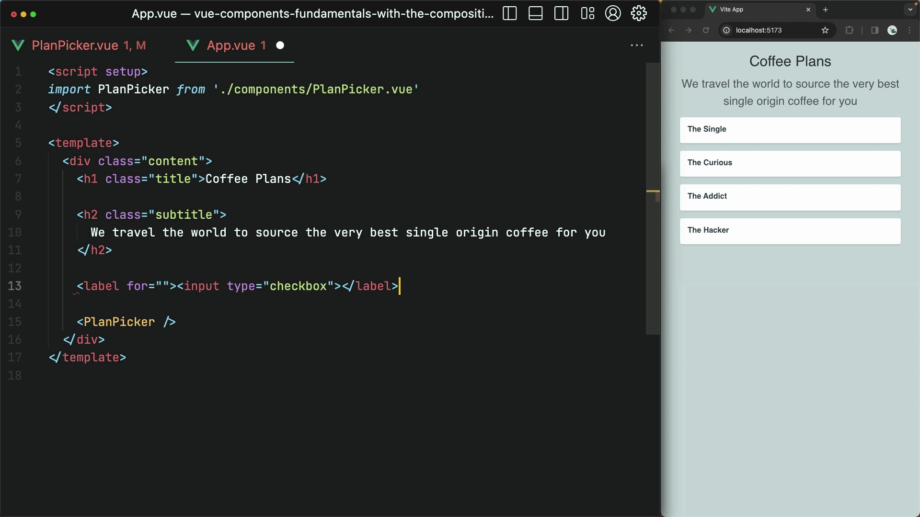920x517 pixels.
Task: Select The Single coffee plan
Action: point(790,130)
